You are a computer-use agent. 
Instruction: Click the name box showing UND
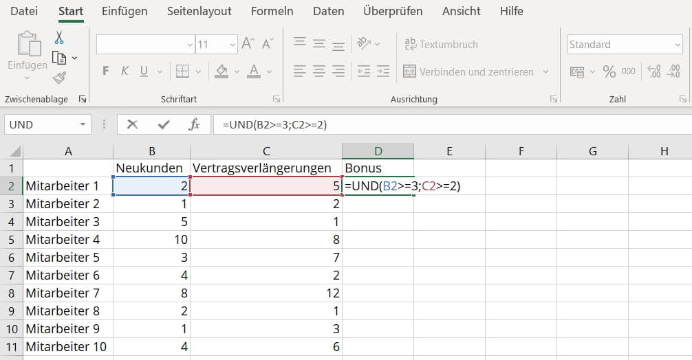pyautogui.click(x=41, y=125)
